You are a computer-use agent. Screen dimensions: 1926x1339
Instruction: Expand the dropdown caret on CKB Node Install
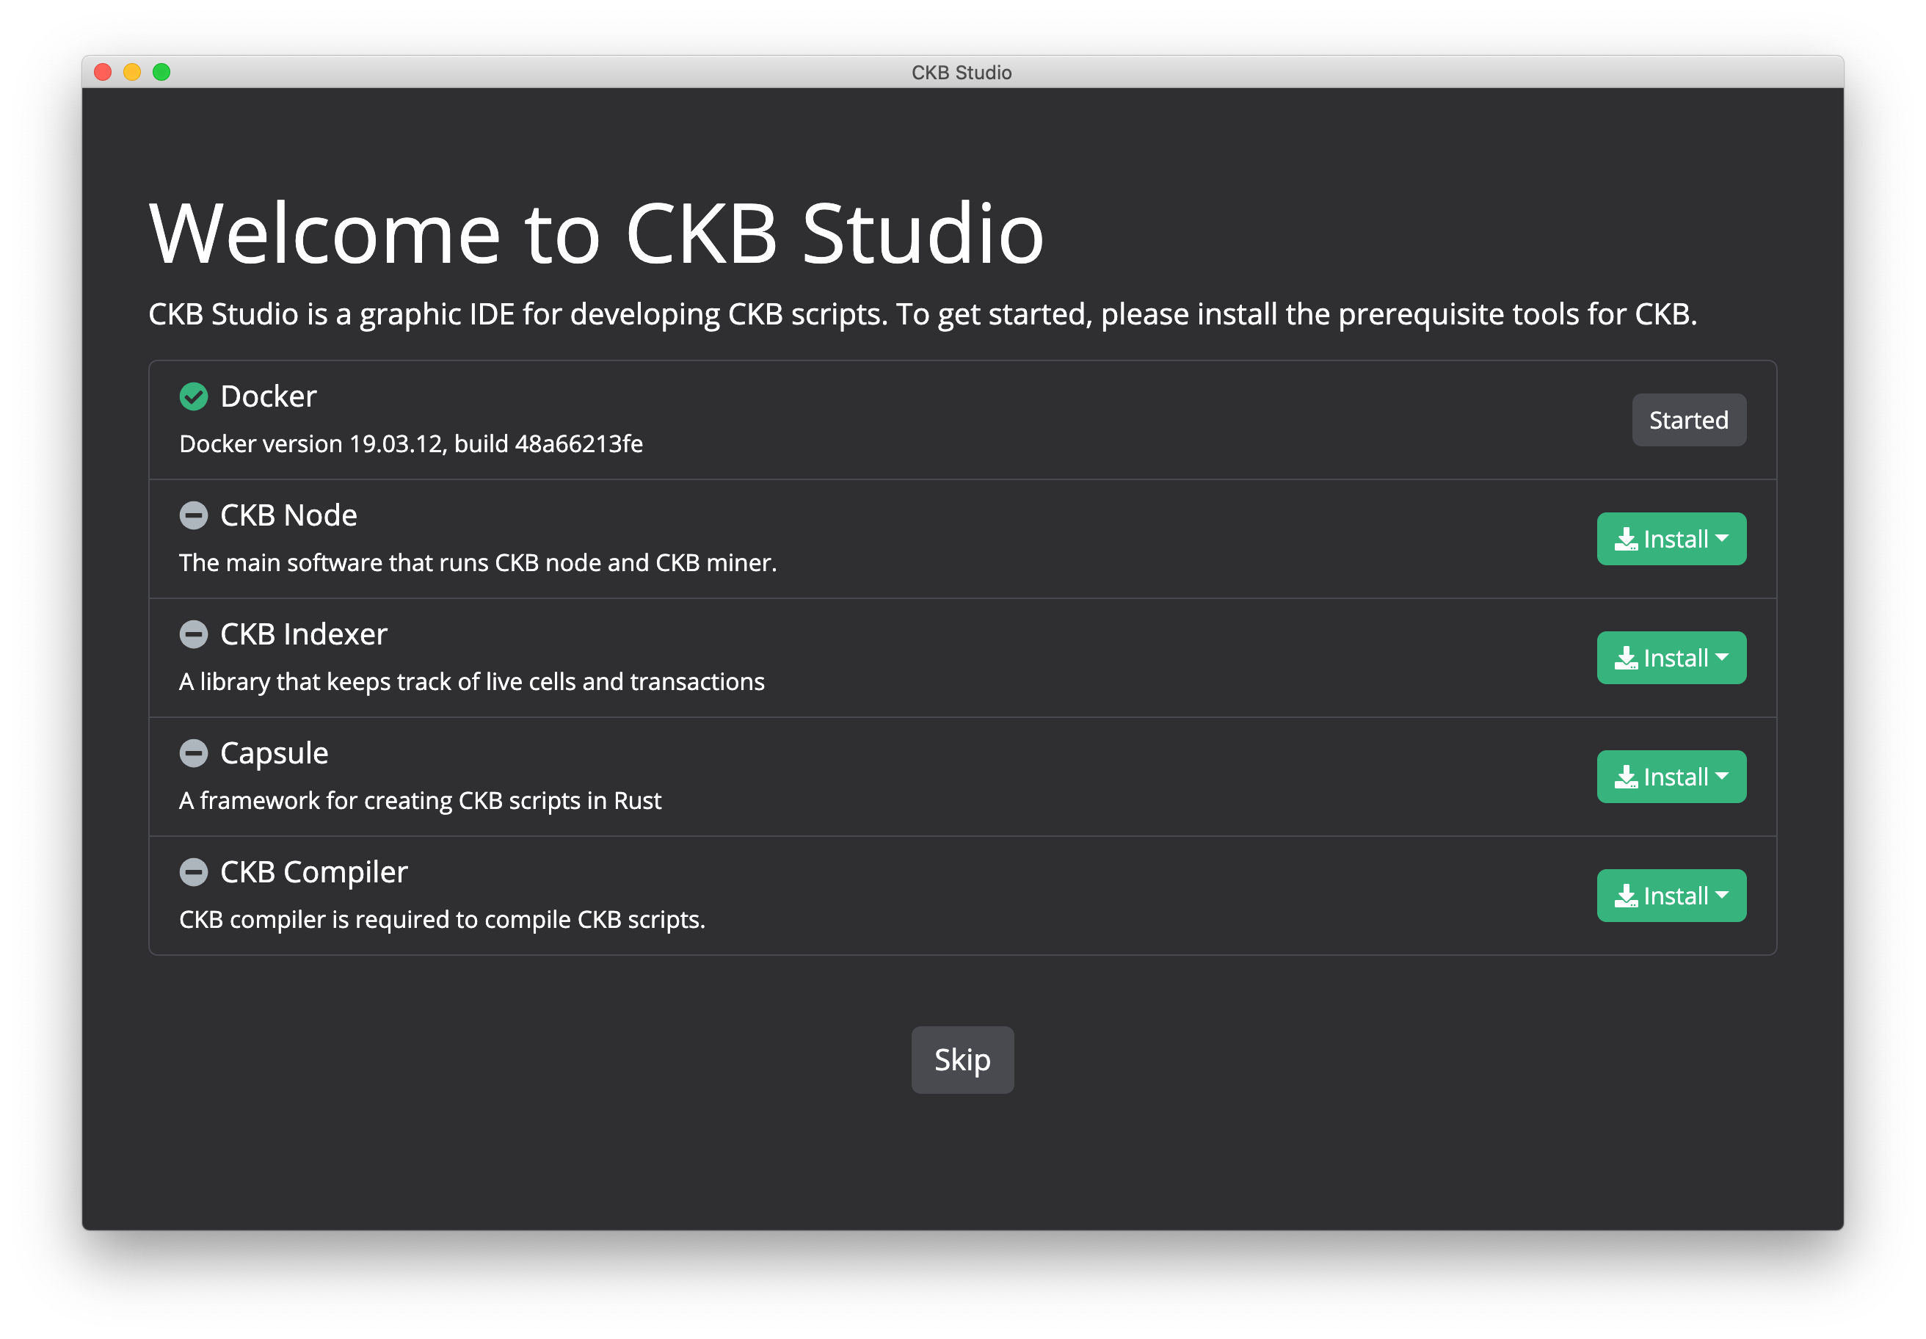click(1723, 539)
